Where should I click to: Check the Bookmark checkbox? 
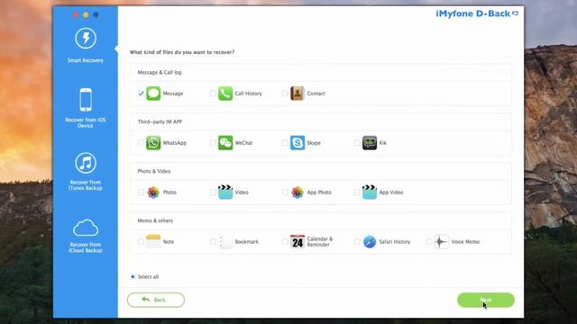pyautogui.click(x=213, y=242)
